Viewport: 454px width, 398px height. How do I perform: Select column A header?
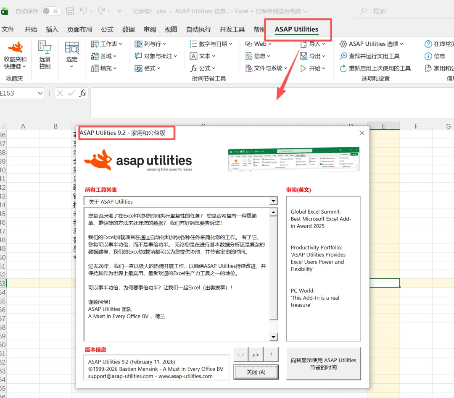click(23, 126)
